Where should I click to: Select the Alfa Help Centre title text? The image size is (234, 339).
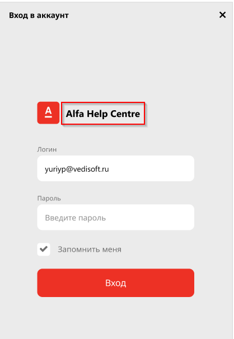click(103, 114)
